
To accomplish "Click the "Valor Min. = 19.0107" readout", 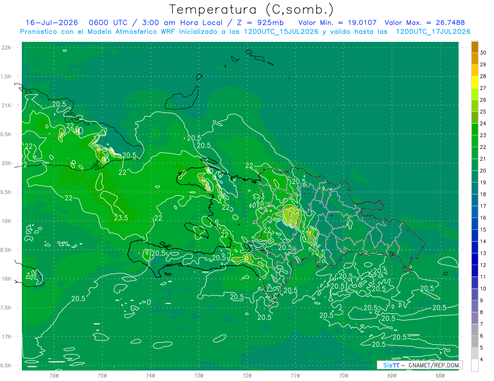I will tap(337, 23).
